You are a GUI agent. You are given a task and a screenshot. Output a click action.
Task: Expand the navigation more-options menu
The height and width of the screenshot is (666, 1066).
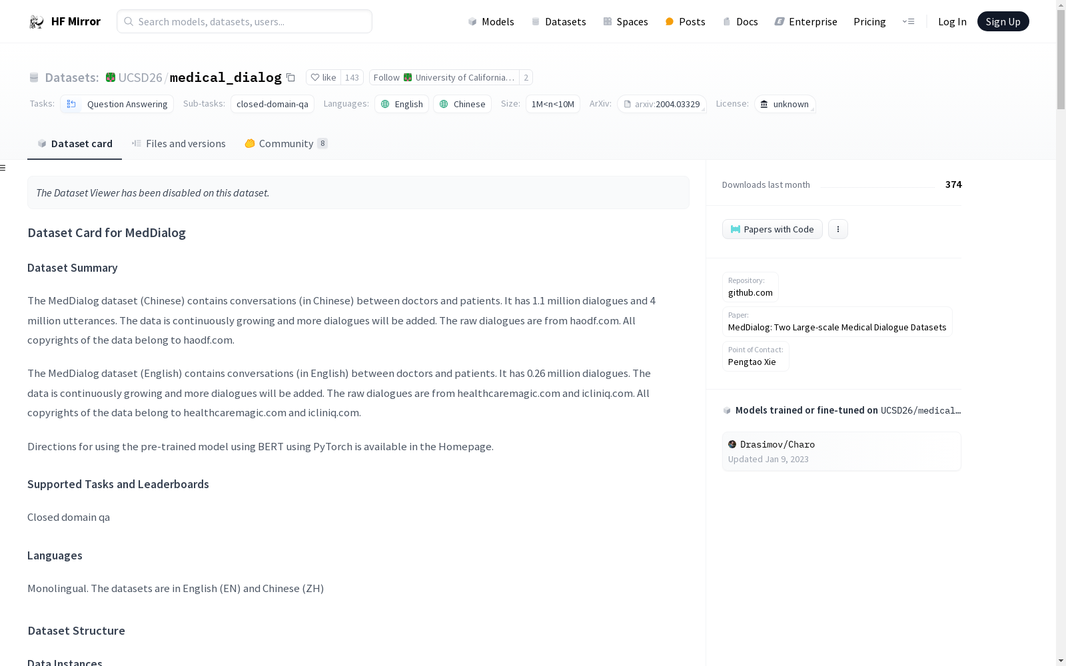point(908,21)
